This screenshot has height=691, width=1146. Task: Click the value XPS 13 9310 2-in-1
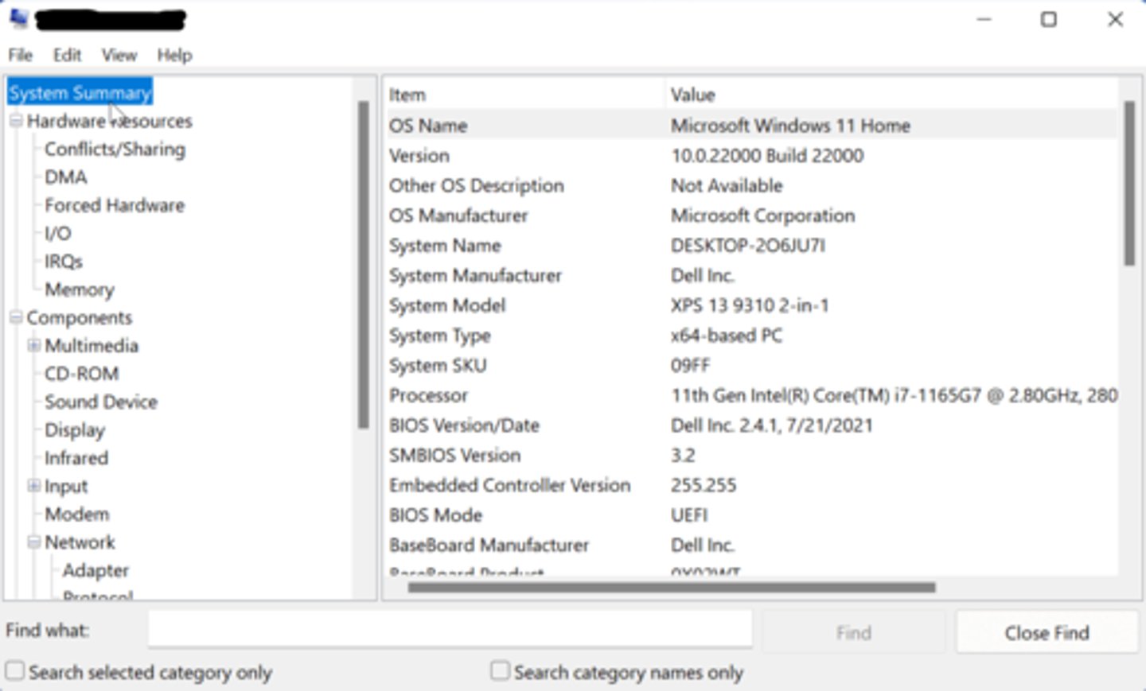tap(750, 305)
